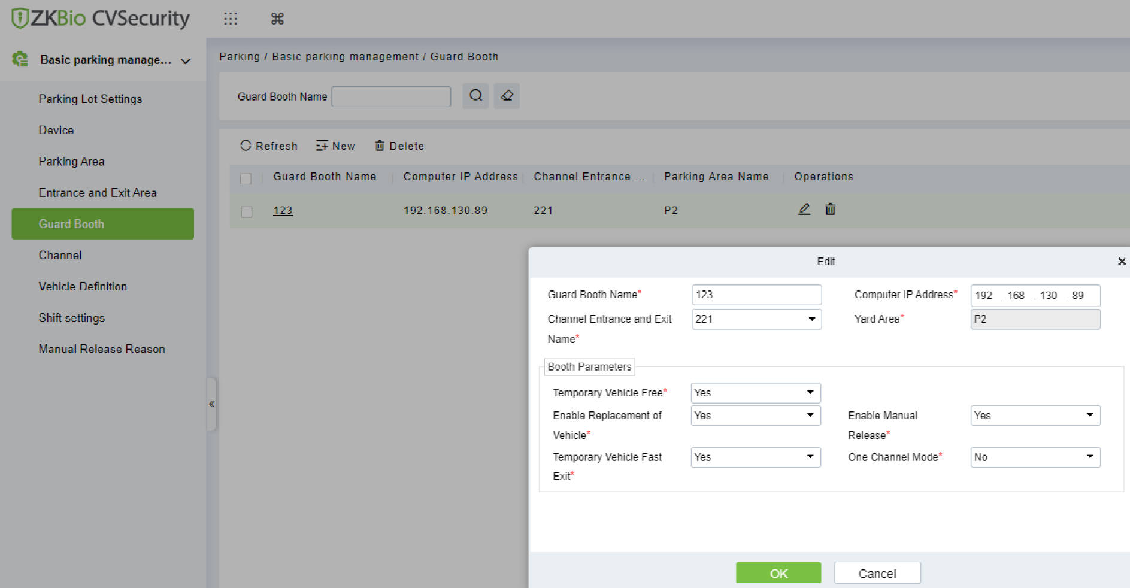Screen dimensions: 1130x588
Task: Click the New record icon
Action: pos(322,146)
